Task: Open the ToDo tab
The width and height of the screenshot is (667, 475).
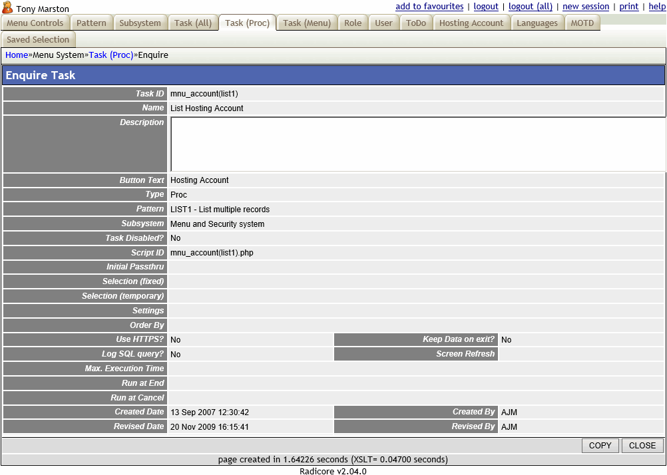Action: [x=416, y=23]
